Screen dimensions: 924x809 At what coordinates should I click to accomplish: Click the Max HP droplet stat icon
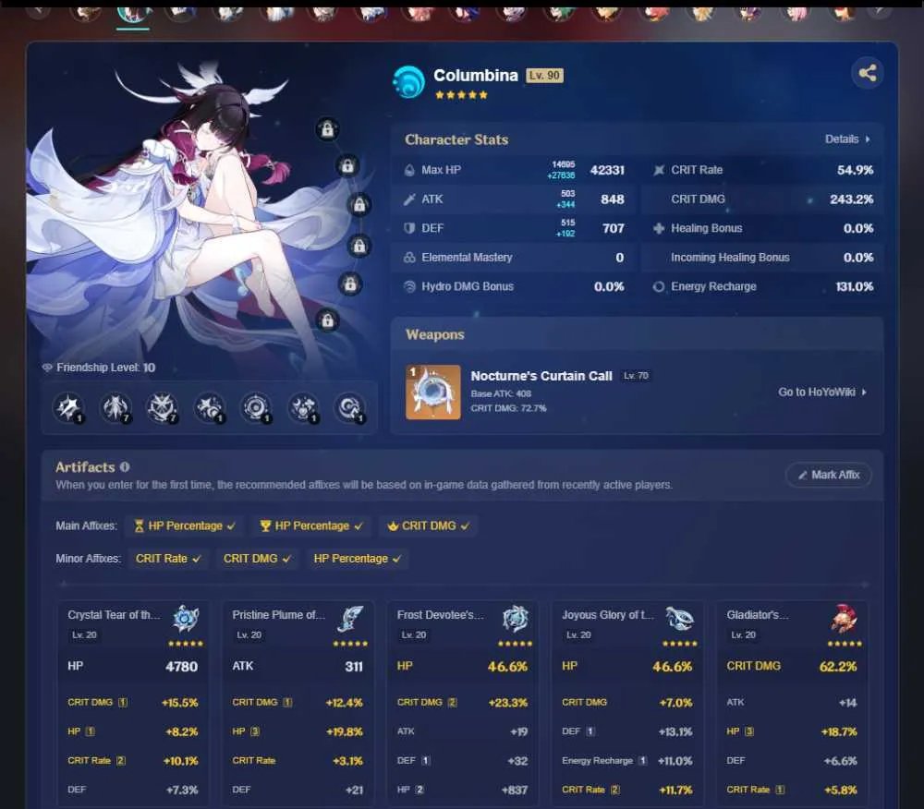(x=409, y=170)
